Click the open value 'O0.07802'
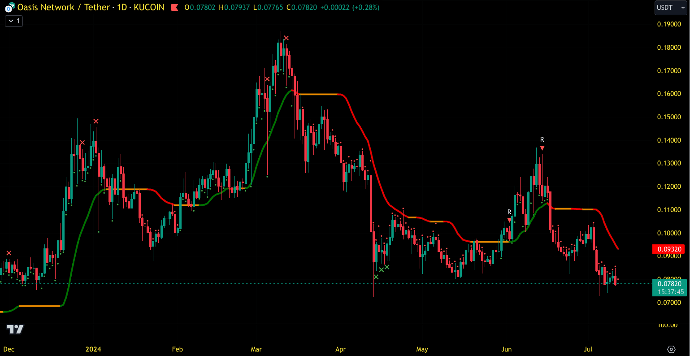Screen dimensions: 690x356 coord(201,8)
